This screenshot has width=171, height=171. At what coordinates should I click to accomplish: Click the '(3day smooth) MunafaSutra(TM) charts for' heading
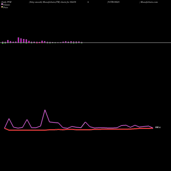(49, 2)
